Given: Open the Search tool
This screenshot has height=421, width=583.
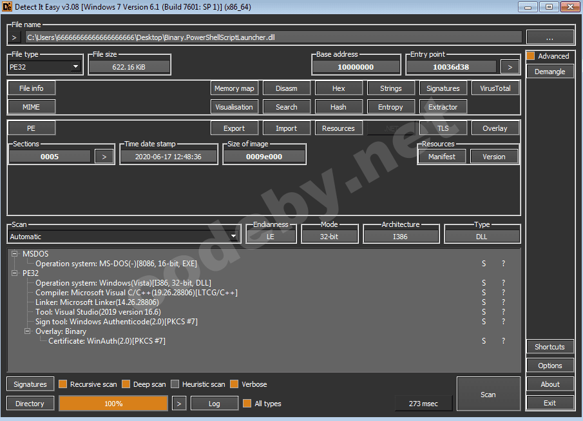Looking at the screenshot, I should (286, 106).
